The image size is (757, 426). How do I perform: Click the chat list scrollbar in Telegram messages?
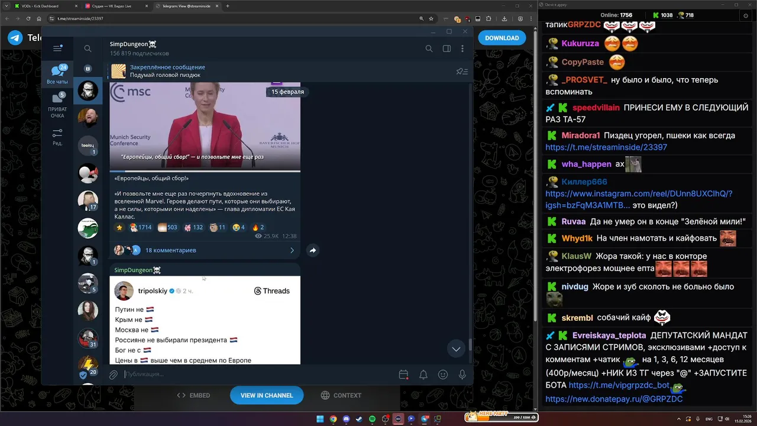(x=471, y=344)
